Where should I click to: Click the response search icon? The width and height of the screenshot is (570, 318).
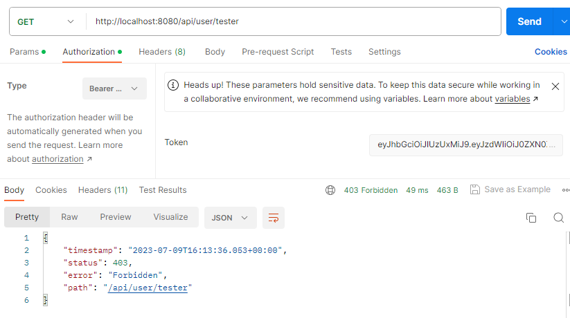point(558,218)
